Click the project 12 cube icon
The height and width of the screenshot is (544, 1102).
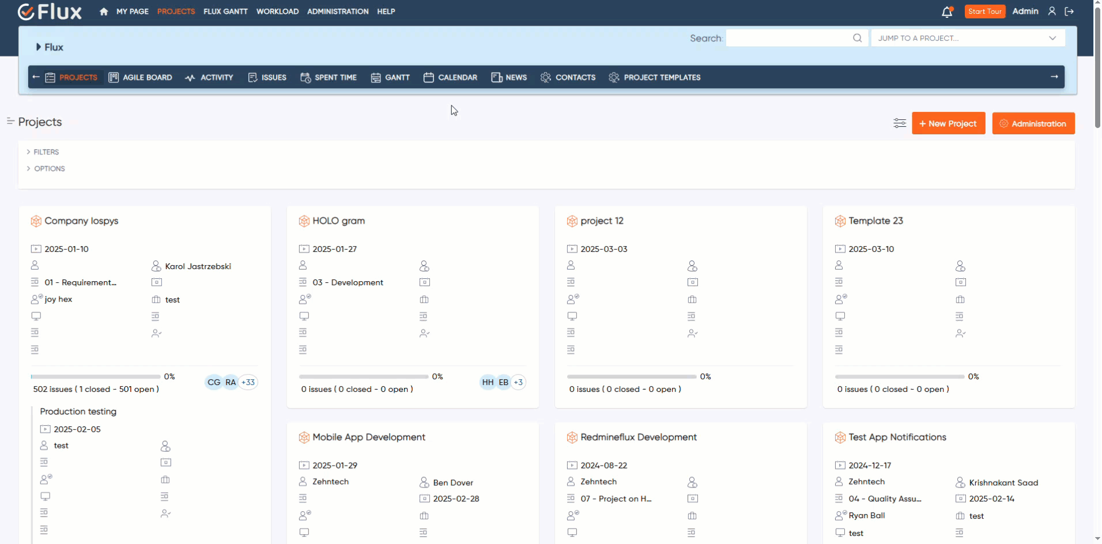click(x=572, y=221)
